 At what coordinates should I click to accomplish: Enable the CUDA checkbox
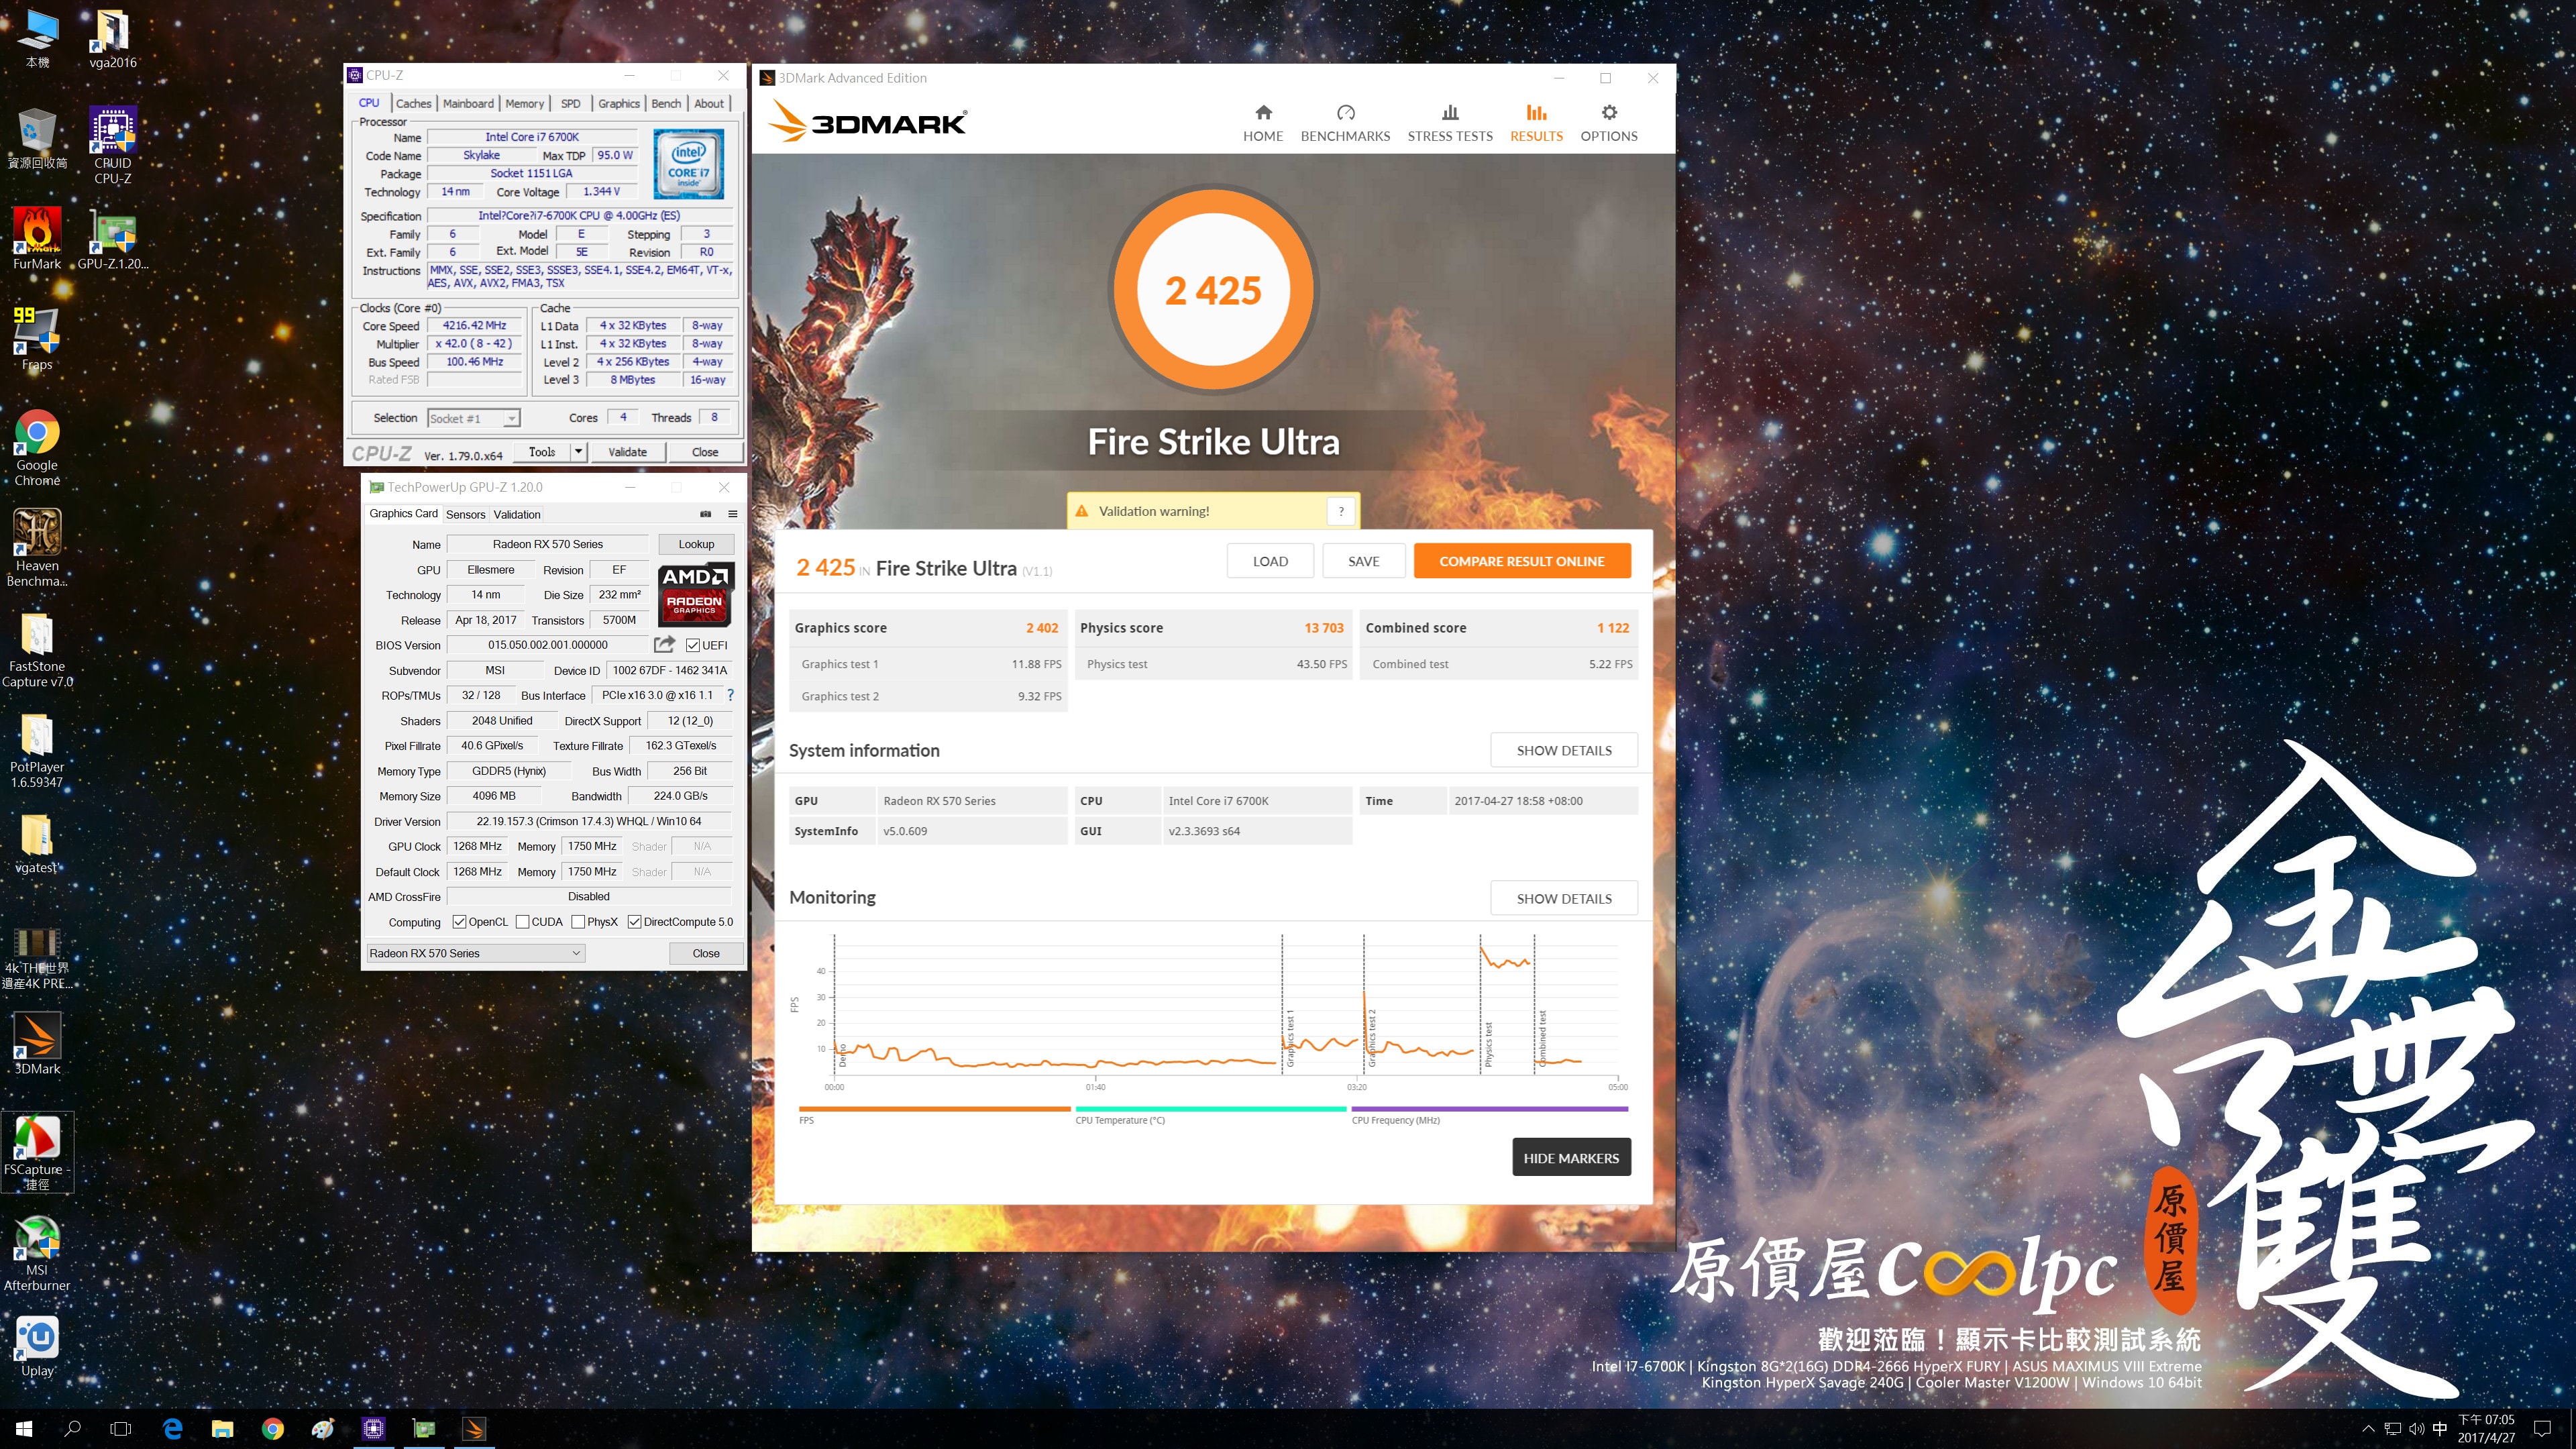coord(522,922)
